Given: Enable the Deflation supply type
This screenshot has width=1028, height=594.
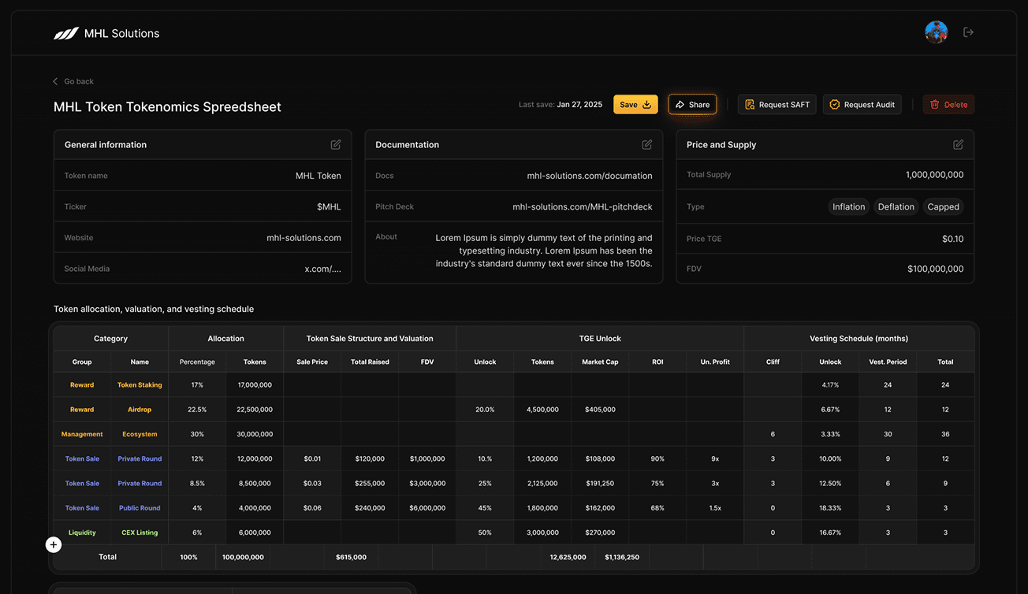Looking at the screenshot, I should 896,206.
